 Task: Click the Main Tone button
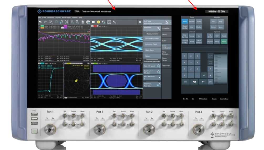click(x=152, y=50)
